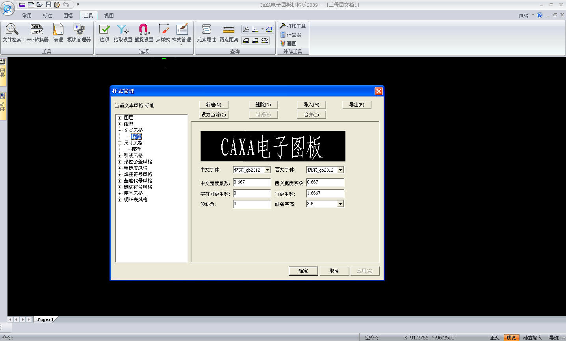Launch the 计算器 calculator
566x341 pixels.
click(291, 35)
